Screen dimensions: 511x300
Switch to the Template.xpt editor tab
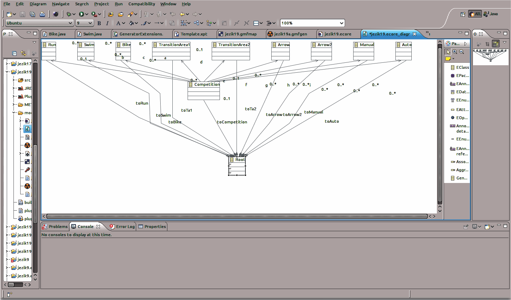tap(194, 34)
